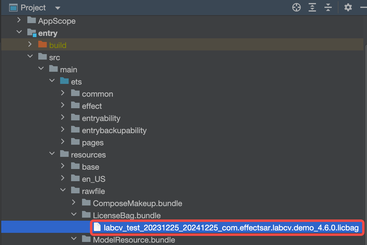Screen dimensions: 367x245
Task: Click the Project panel window icon
Action: [13, 8]
